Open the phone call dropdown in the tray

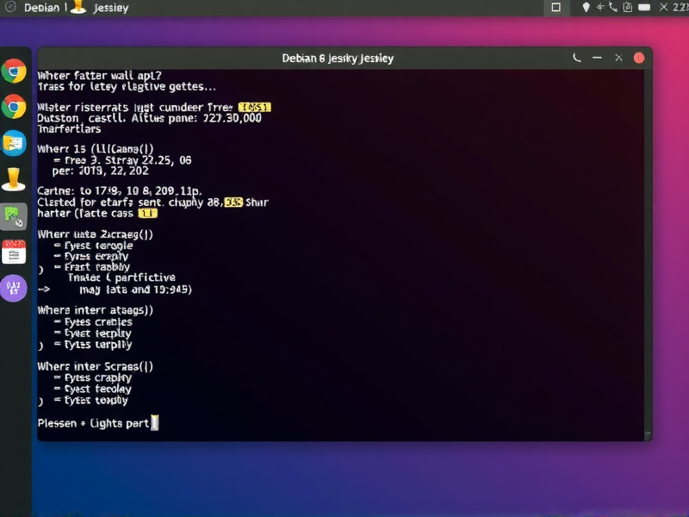[613, 7]
